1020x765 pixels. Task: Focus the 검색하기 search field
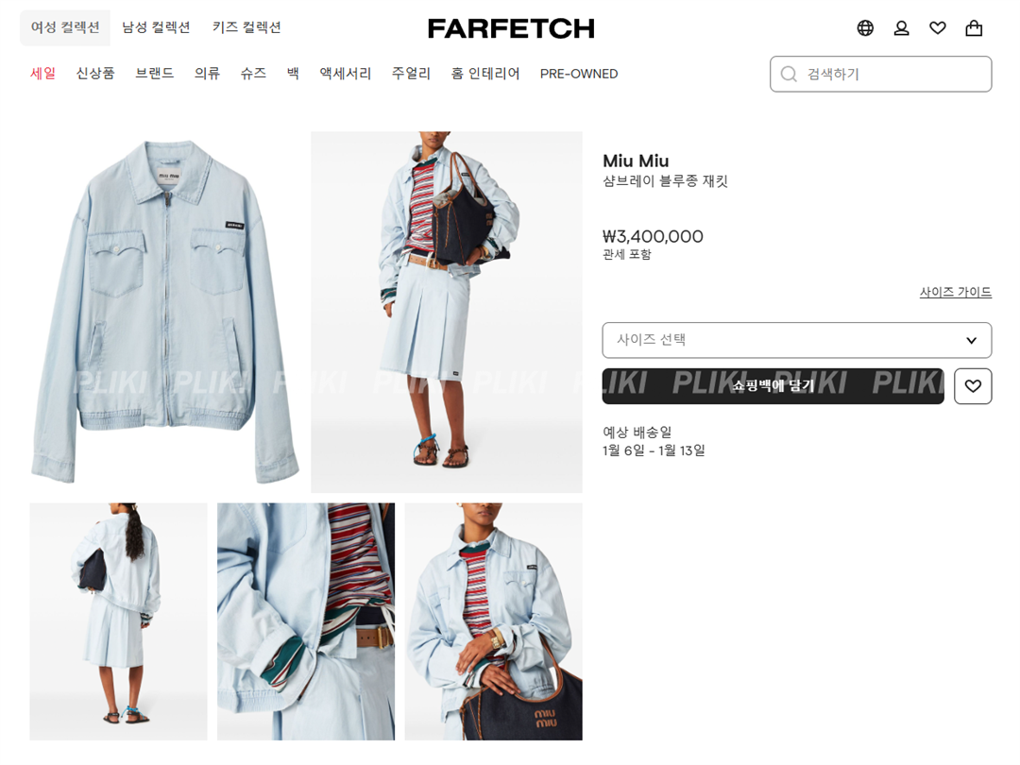[881, 75]
